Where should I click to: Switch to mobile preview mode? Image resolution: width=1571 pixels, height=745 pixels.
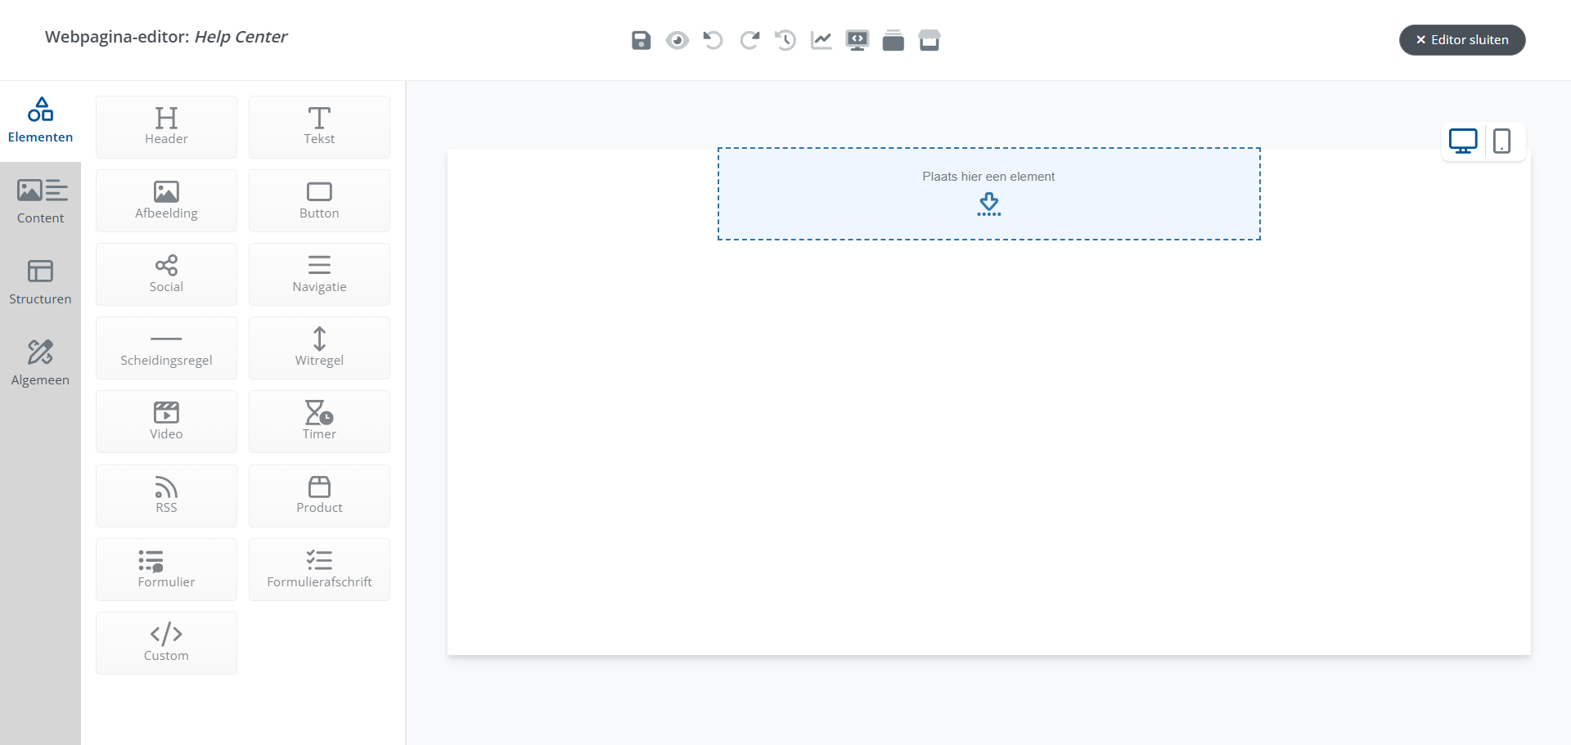click(x=1501, y=141)
